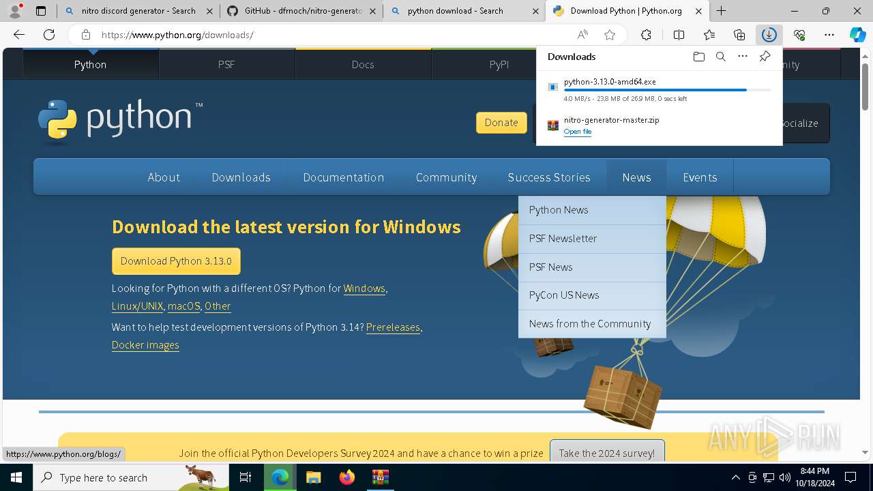Image resolution: width=873 pixels, height=491 pixels.
Task: Open File Explorer from taskbar
Action: point(313,477)
